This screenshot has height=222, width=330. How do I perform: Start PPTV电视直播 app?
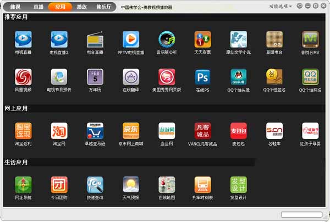[131, 40]
